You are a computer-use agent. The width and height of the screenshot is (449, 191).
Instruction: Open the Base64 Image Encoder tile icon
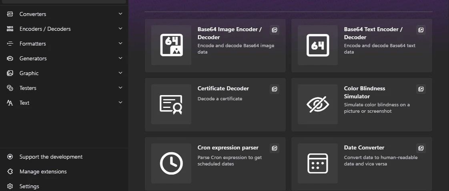click(x=171, y=45)
